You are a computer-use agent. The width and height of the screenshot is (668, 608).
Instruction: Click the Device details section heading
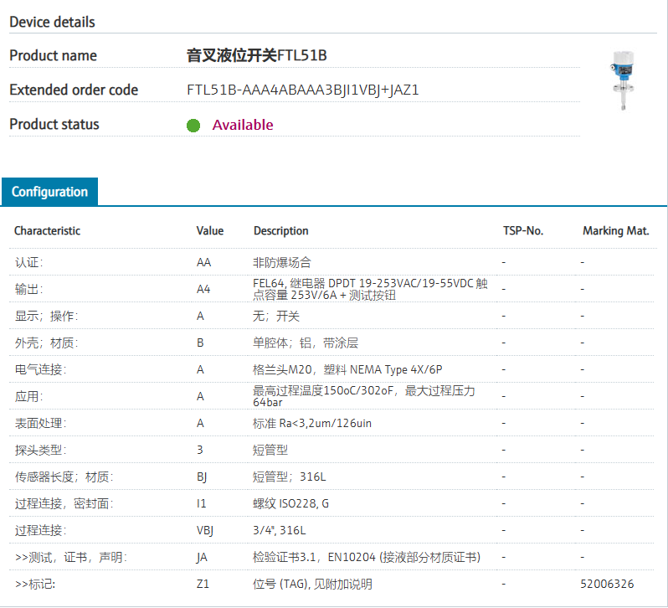52,22
